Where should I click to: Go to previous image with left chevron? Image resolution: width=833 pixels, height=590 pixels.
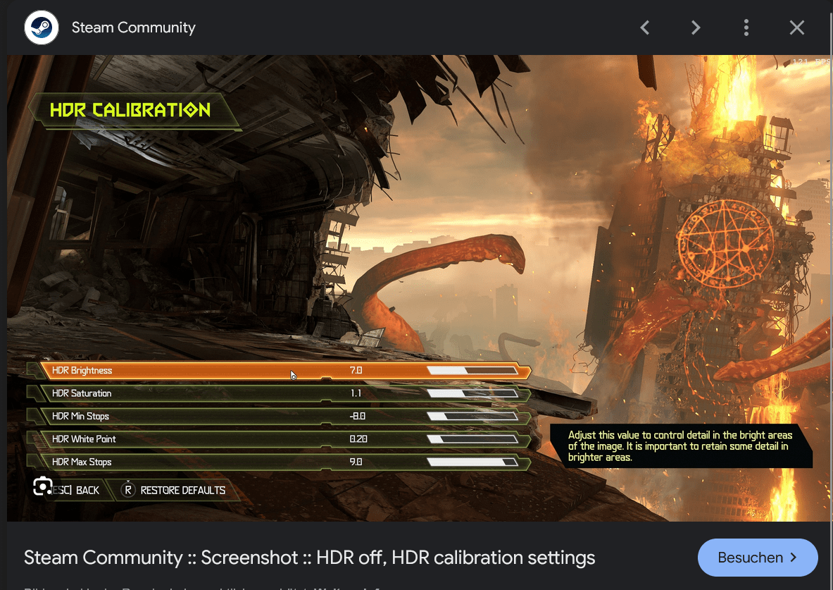point(645,27)
